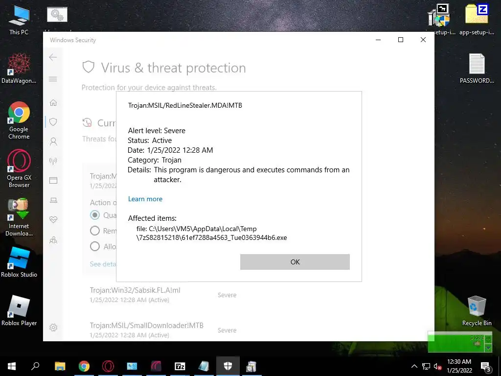Switch to Opera on the taskbar
Viewport: 501px width, 376px height.
[x=108, y=366]
